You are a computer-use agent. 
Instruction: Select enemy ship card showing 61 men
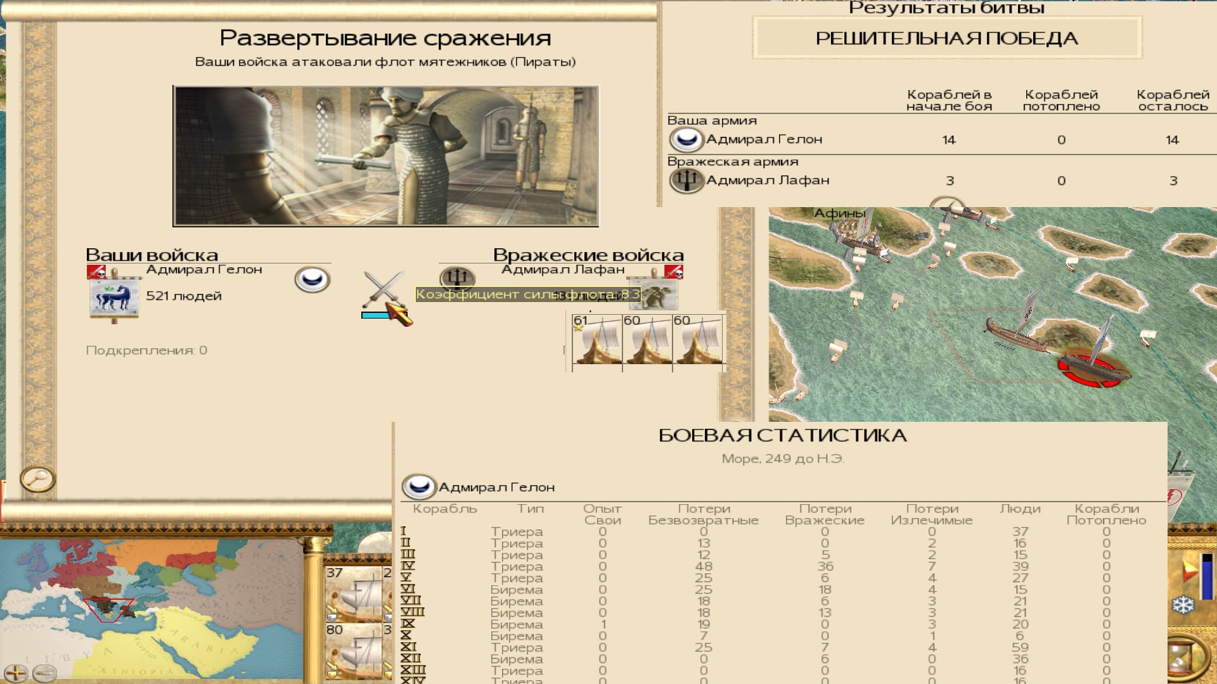tap(597, 339)
